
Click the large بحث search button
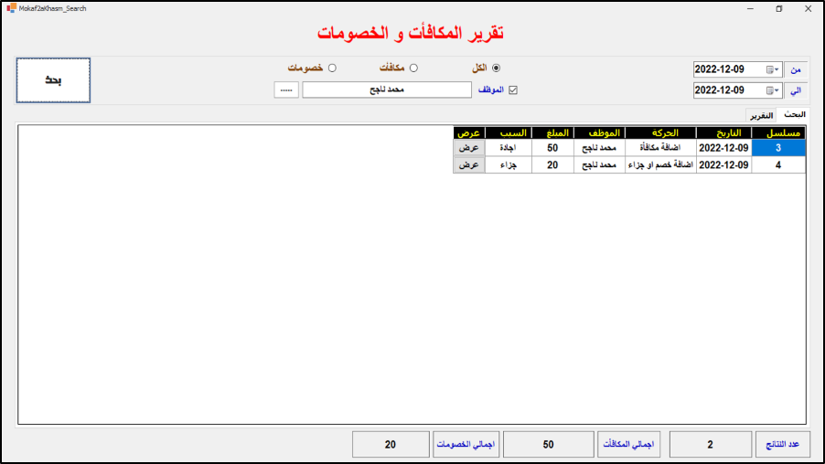[53, 80]
